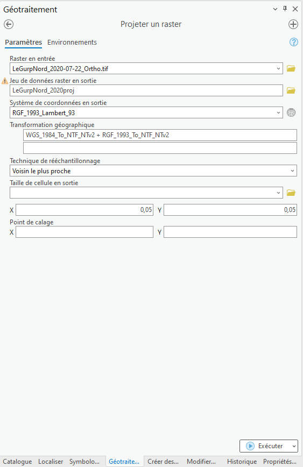Close the Géotraitement pane
The width and height of the screenshot is (303, 467).
(295, 9)
